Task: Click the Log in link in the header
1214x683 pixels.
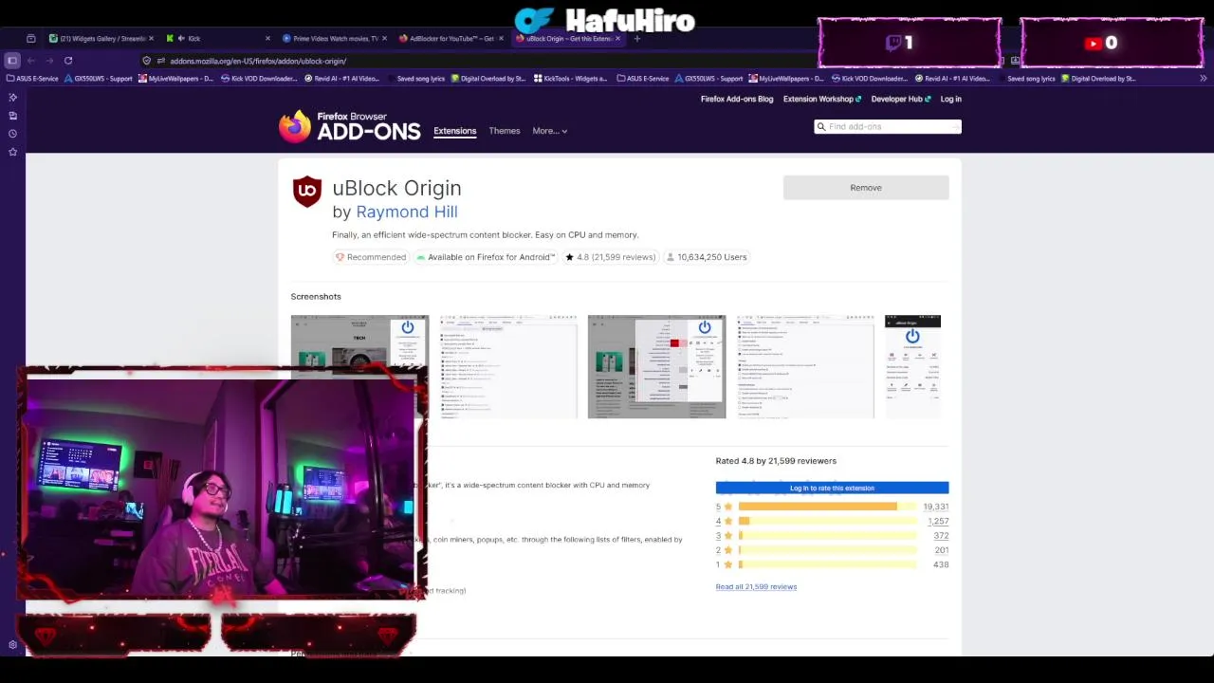Action: [x=950, y=99]
